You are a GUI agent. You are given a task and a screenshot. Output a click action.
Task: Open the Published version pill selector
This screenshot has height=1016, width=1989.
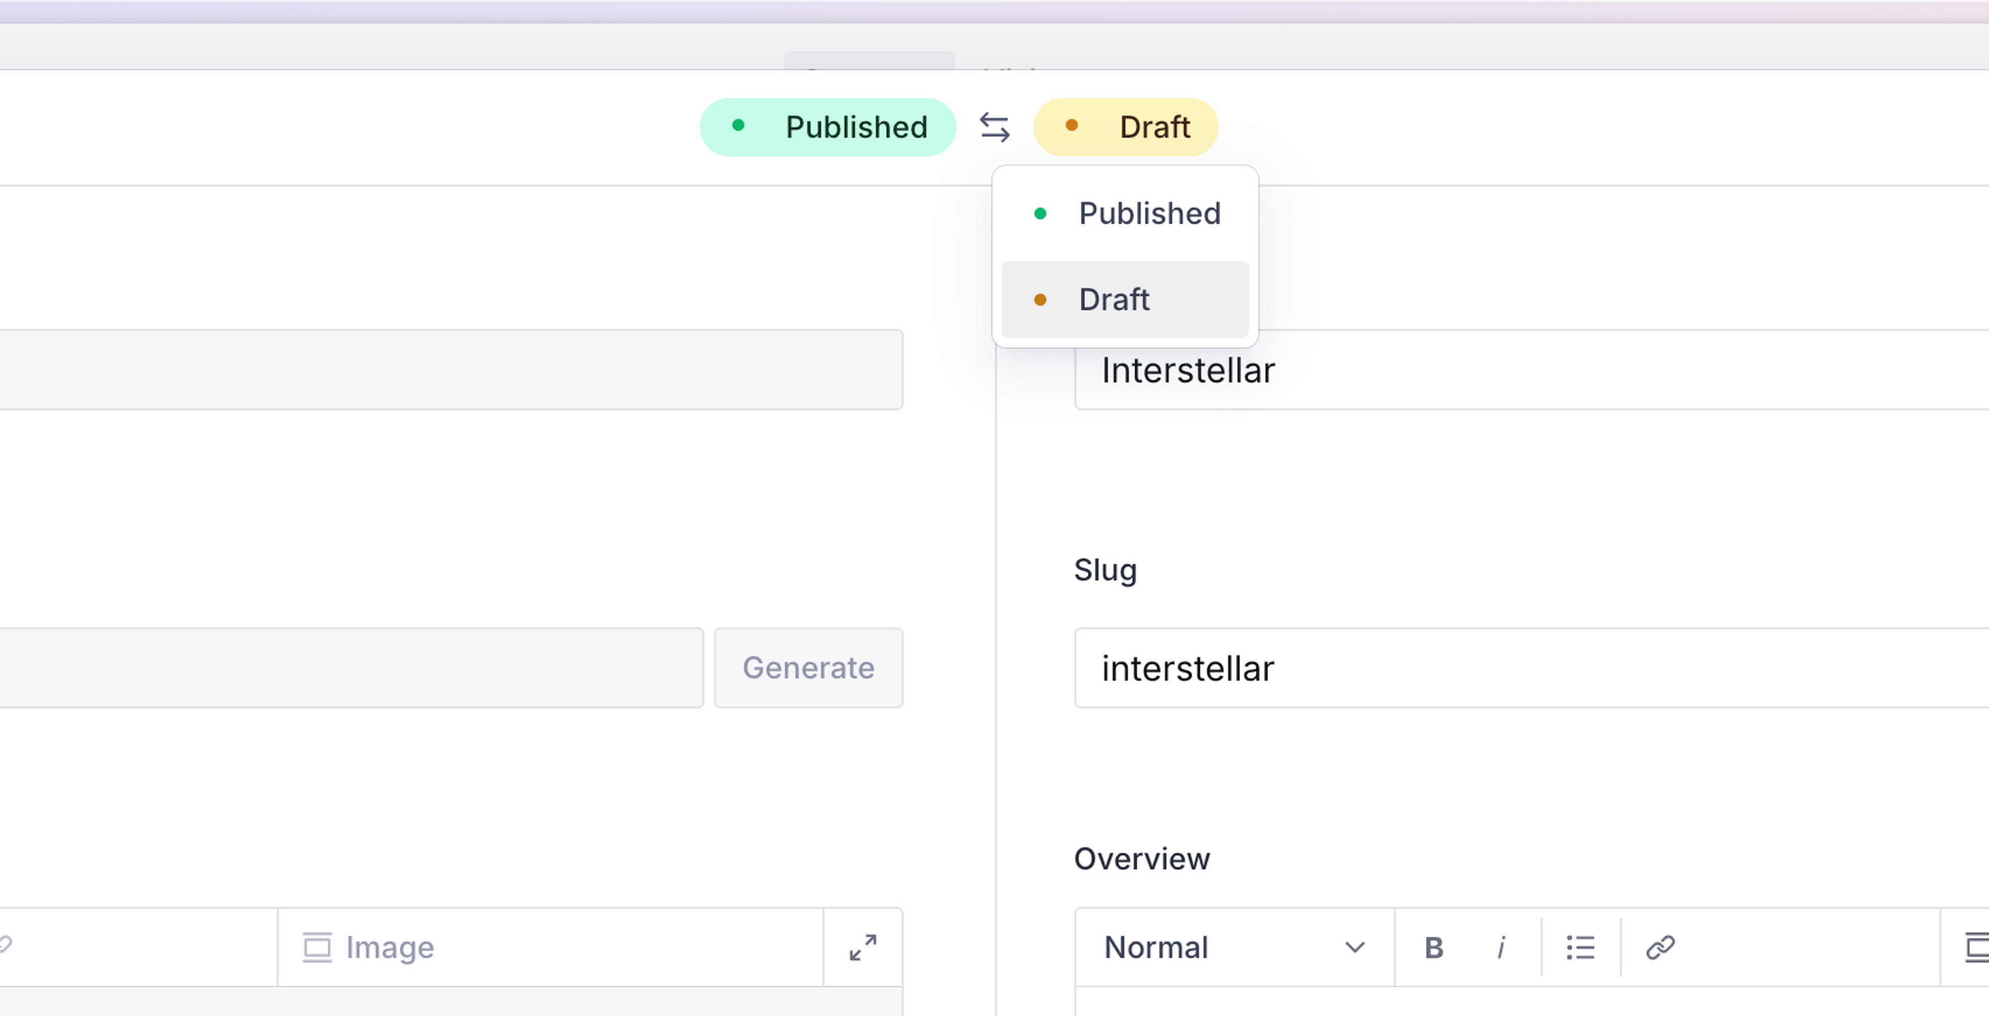click(x=828, y=127)
